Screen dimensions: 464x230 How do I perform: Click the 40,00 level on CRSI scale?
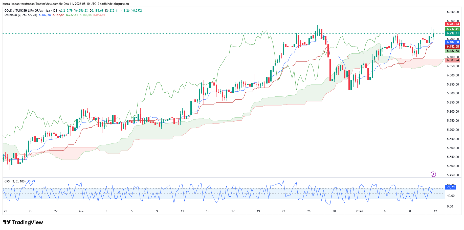pyautogui.click(x=451, y=196)
